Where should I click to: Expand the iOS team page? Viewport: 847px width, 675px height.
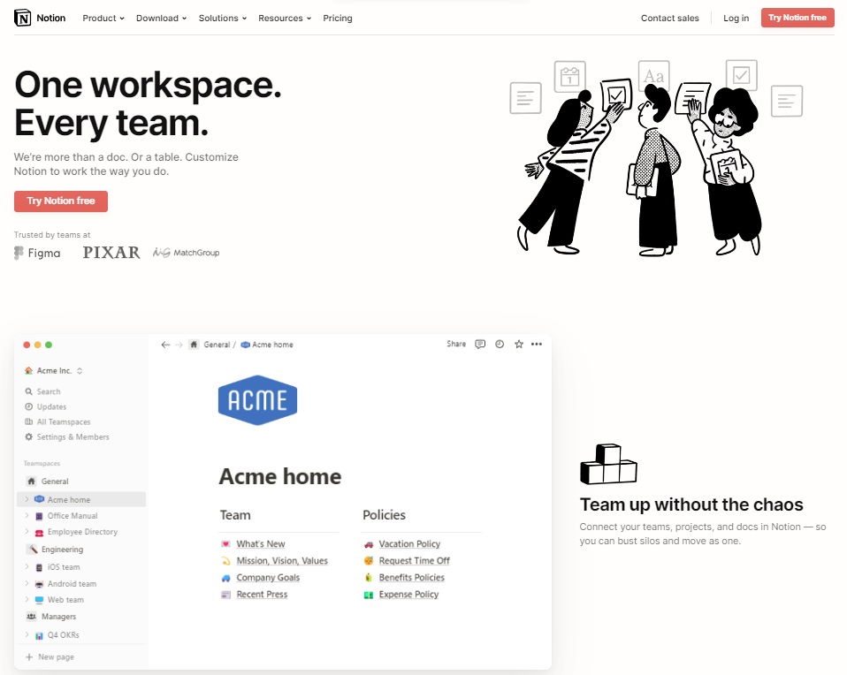27,567
